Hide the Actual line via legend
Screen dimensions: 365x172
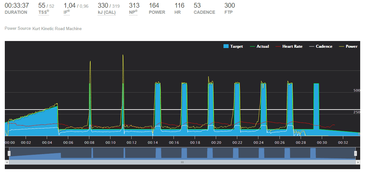point(259,46)
